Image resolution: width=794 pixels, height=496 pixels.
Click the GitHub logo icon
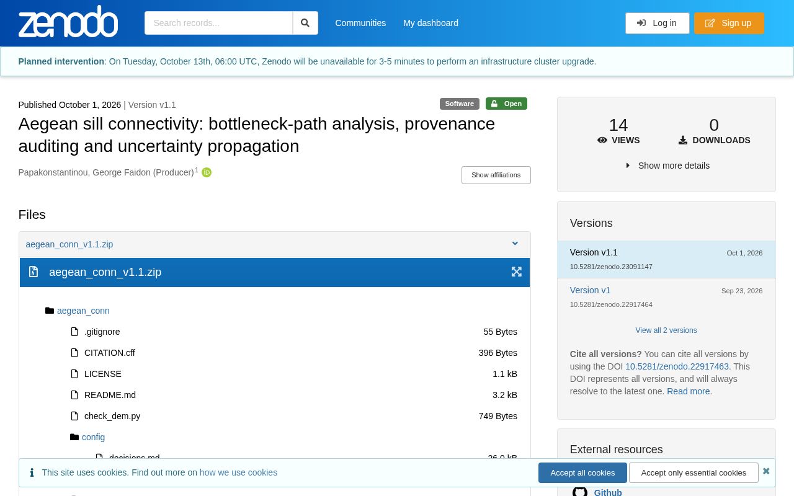click(x=579, y=492)
